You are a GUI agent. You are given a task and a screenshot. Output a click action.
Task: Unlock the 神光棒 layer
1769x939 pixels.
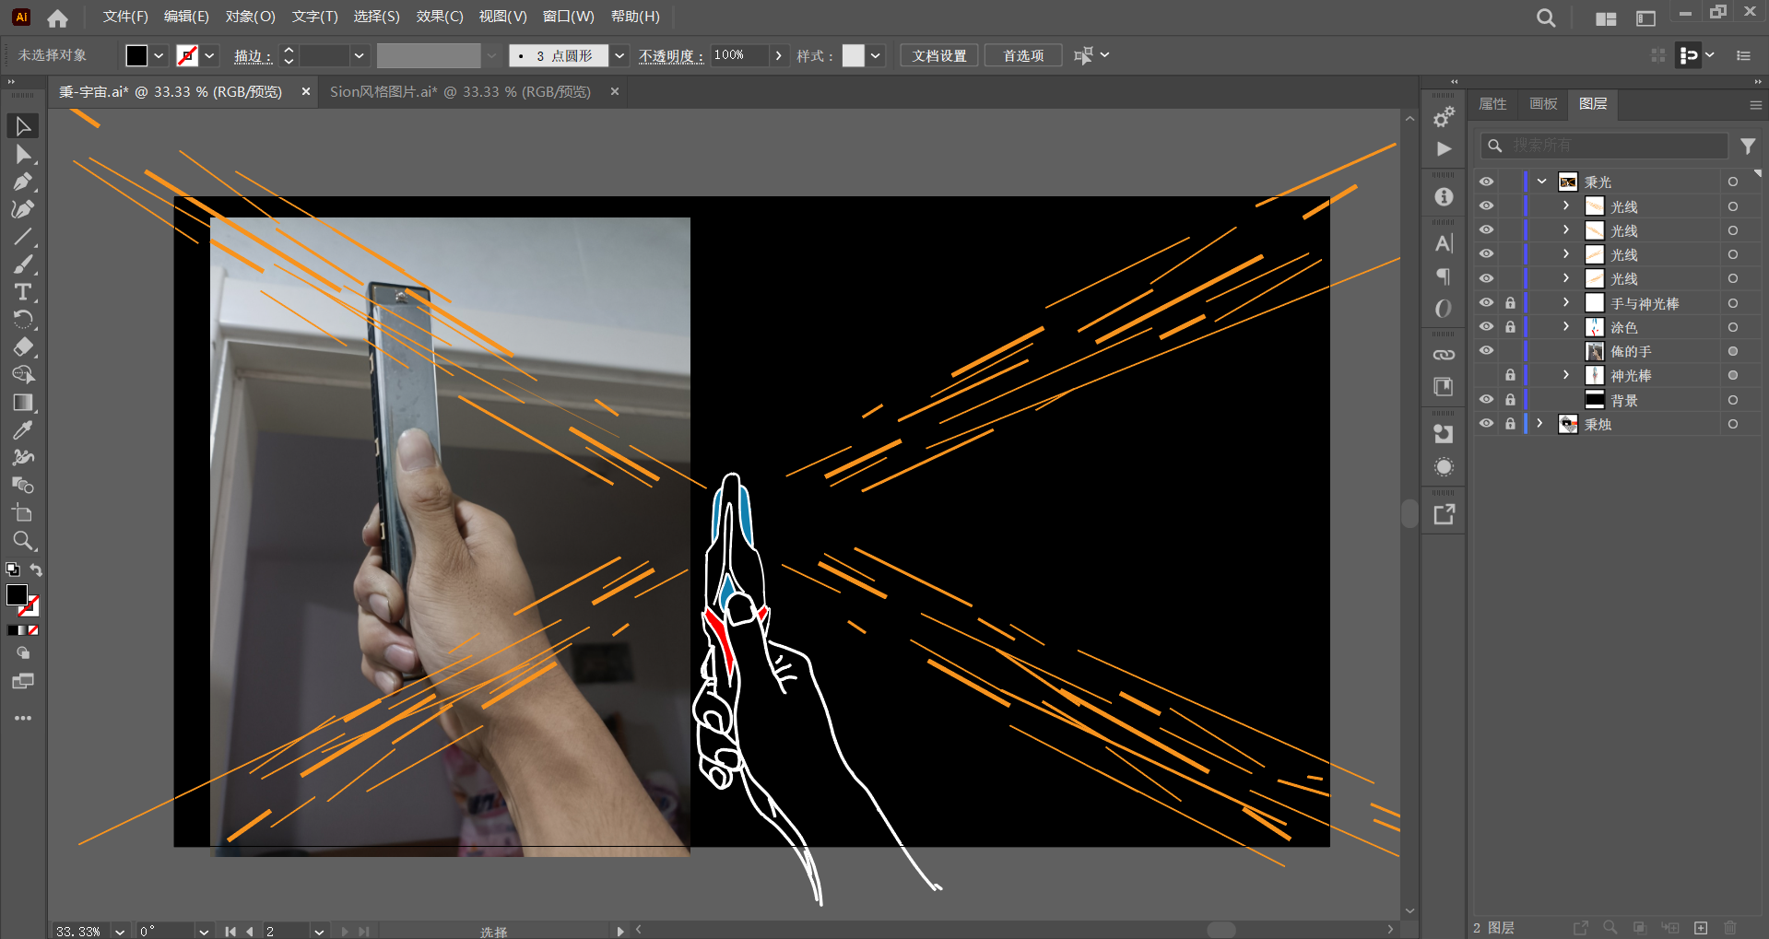tap(1510, 375)
